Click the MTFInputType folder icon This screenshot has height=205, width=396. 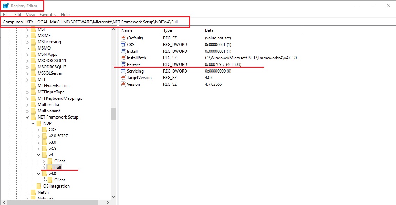pyautogui.click(x=33, y=92)
